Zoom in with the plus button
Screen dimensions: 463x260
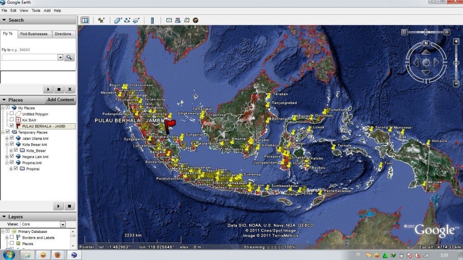456,42
